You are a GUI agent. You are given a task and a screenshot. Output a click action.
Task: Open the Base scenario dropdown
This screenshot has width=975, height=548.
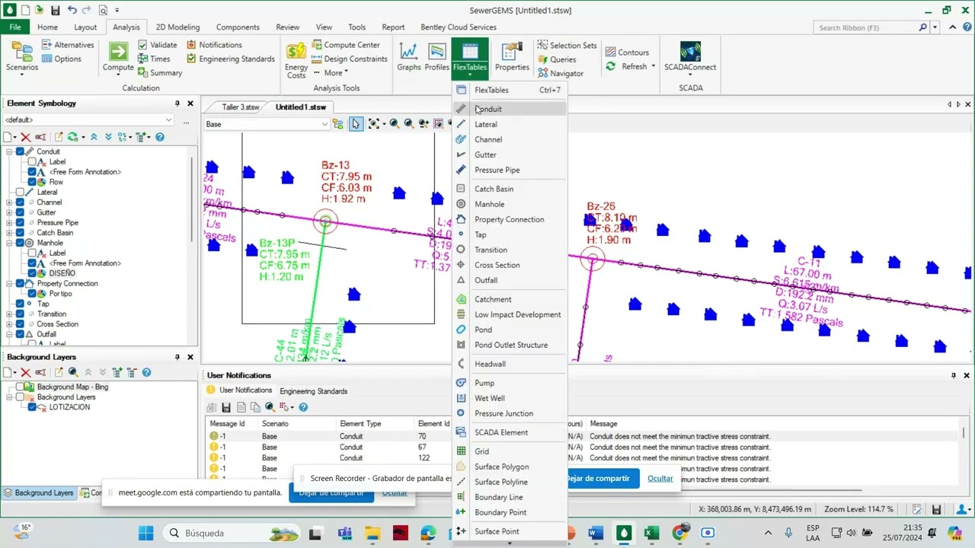coord(324,124)
